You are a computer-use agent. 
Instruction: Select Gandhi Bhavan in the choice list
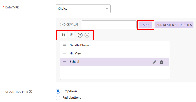coord(80,45)
